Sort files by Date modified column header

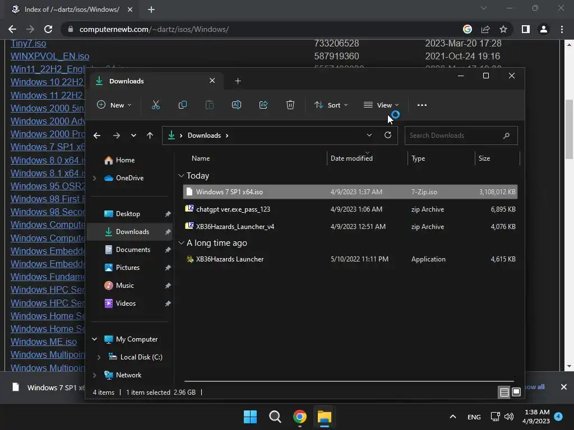coord(351,158)
